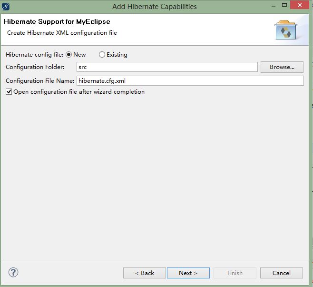Image resolution: width=313 pixels, height=287 pixels.
Task: Minimize the Add Hibernate Capabilities dialog
Action: point(274,6)
